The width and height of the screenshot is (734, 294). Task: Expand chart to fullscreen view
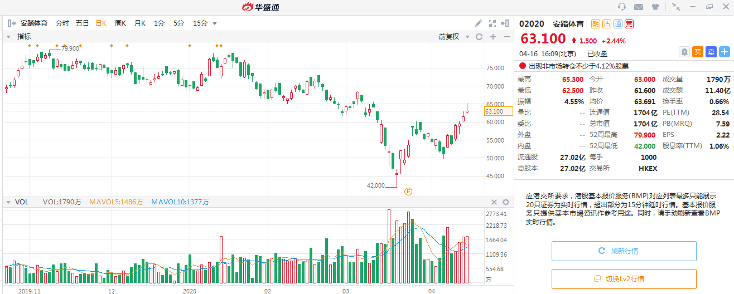click(492, 23)
